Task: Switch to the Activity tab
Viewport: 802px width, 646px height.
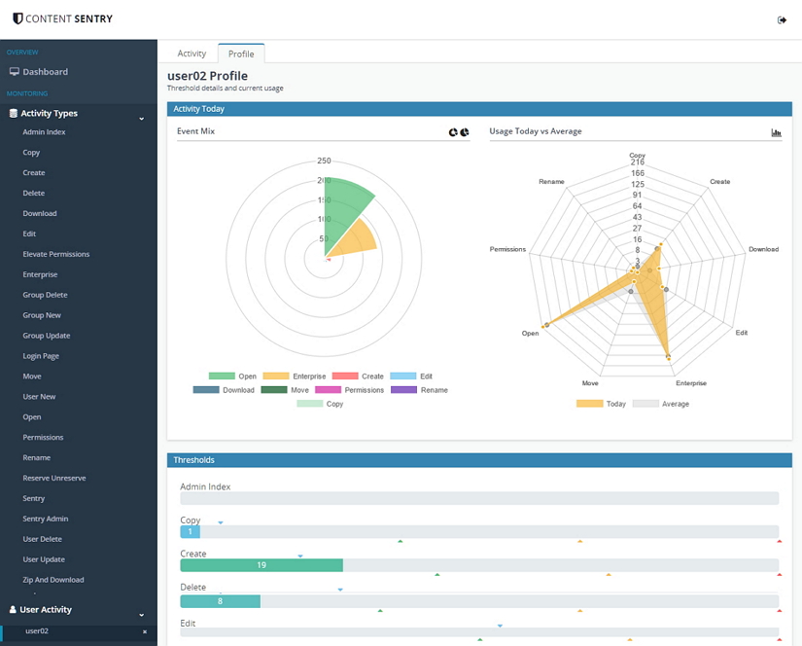Action: pyautogui.click(x=192, y=54)
